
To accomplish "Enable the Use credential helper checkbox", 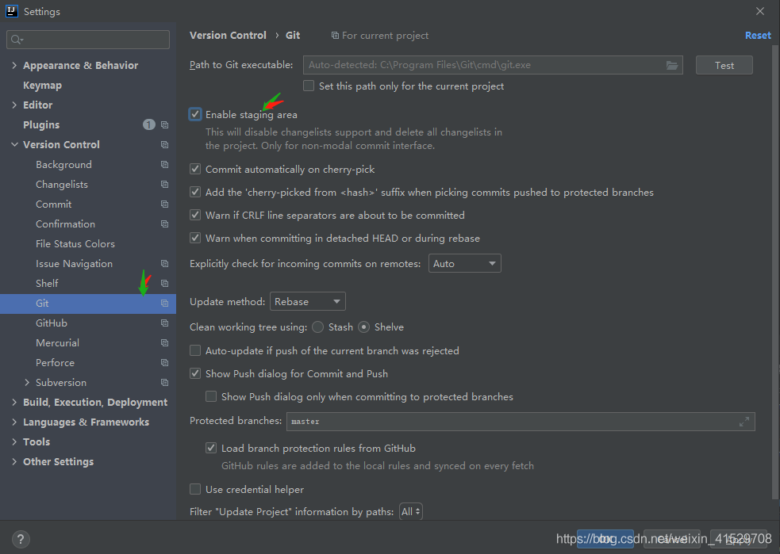I will click(x=195, y=490).
